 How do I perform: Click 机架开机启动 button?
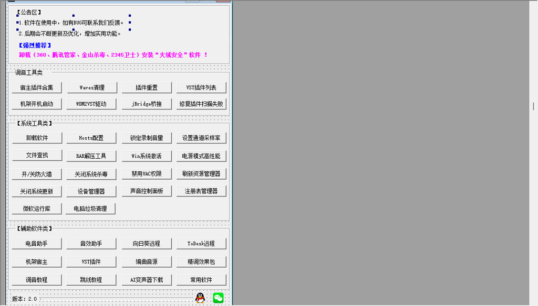click(x=37, y=104)
